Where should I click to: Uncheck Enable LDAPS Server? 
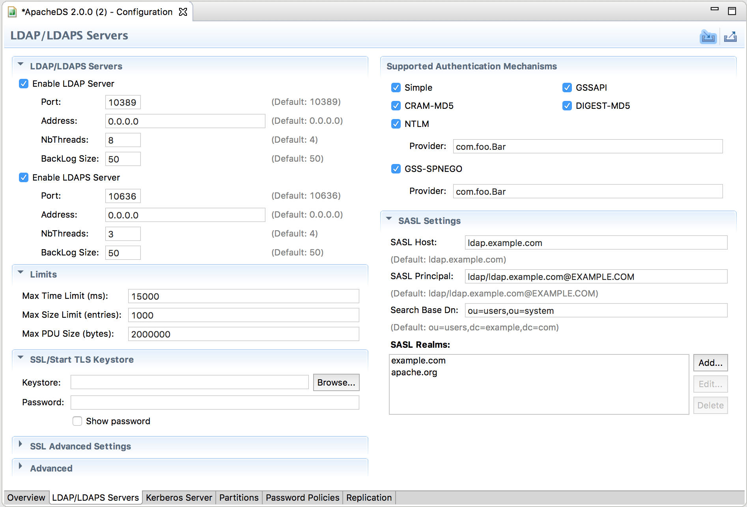tap(24, 177)
